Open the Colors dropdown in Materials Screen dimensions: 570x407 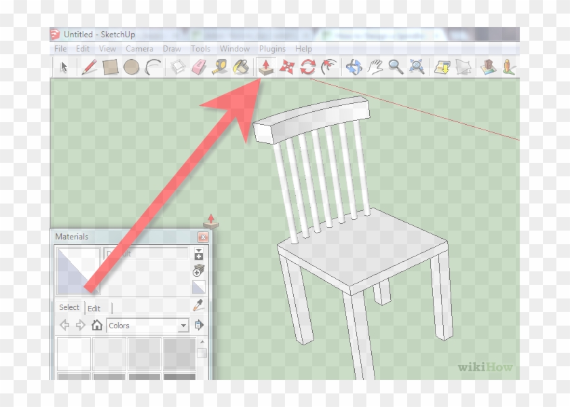183,326
